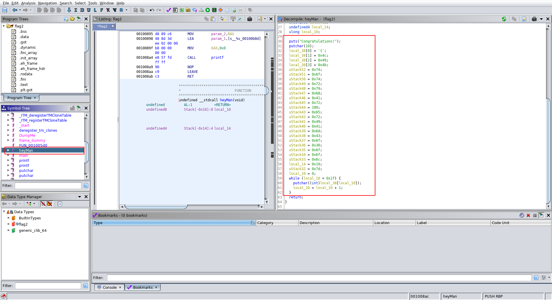Select .text section in Program Trees
552x300 pixels.
pos(24,84)
